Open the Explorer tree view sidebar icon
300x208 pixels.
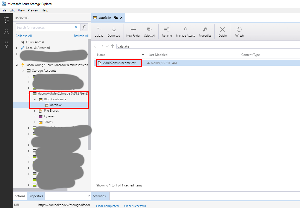coord(7,20)
